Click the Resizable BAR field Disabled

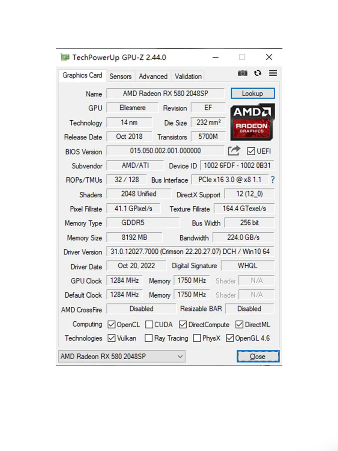click(x=249, y=309)
